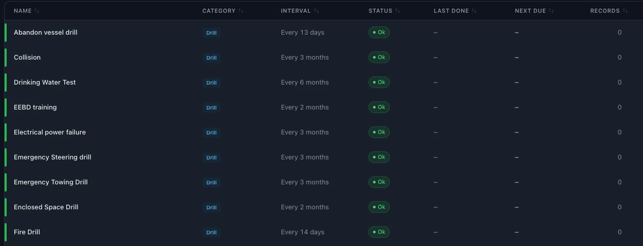Click the LAST DONE column header label
This screenshot has height=246, width=643.
pyautogui.click(x=451, y=11)
